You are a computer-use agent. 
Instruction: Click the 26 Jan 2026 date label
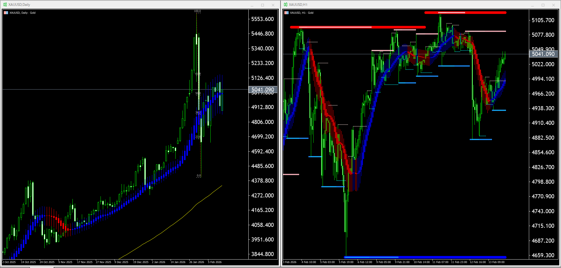(x=197, y=262)
